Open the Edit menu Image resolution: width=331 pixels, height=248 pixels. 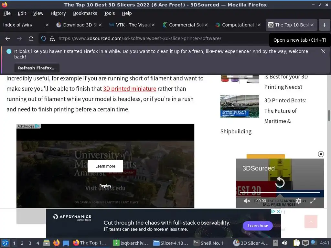[22, 13]
